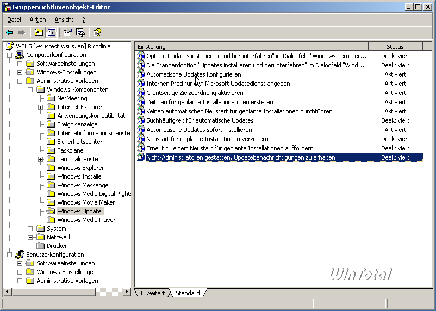Select the Anwendungskompatibilität tree item
The width and height of the screenshot is (436, 311).
[91, 116]
